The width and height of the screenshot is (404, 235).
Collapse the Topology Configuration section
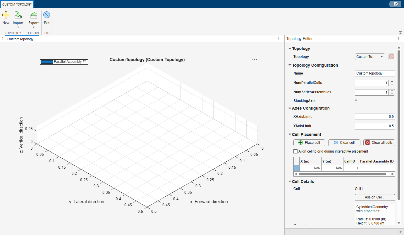coord(290,65)
